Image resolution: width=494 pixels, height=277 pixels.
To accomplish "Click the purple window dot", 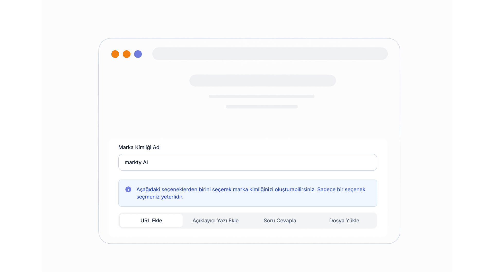I will click(138, 54).
